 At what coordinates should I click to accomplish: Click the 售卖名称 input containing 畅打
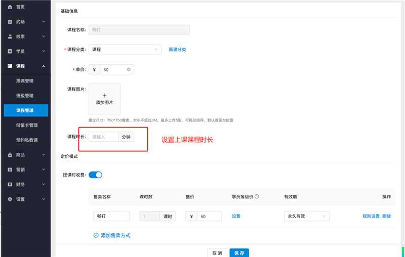(111, 216)
